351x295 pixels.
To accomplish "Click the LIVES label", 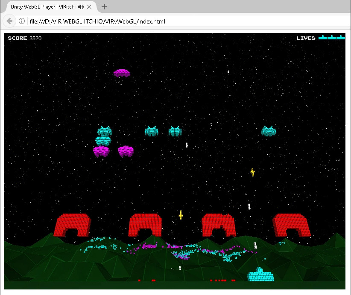I will click(306, 38).
